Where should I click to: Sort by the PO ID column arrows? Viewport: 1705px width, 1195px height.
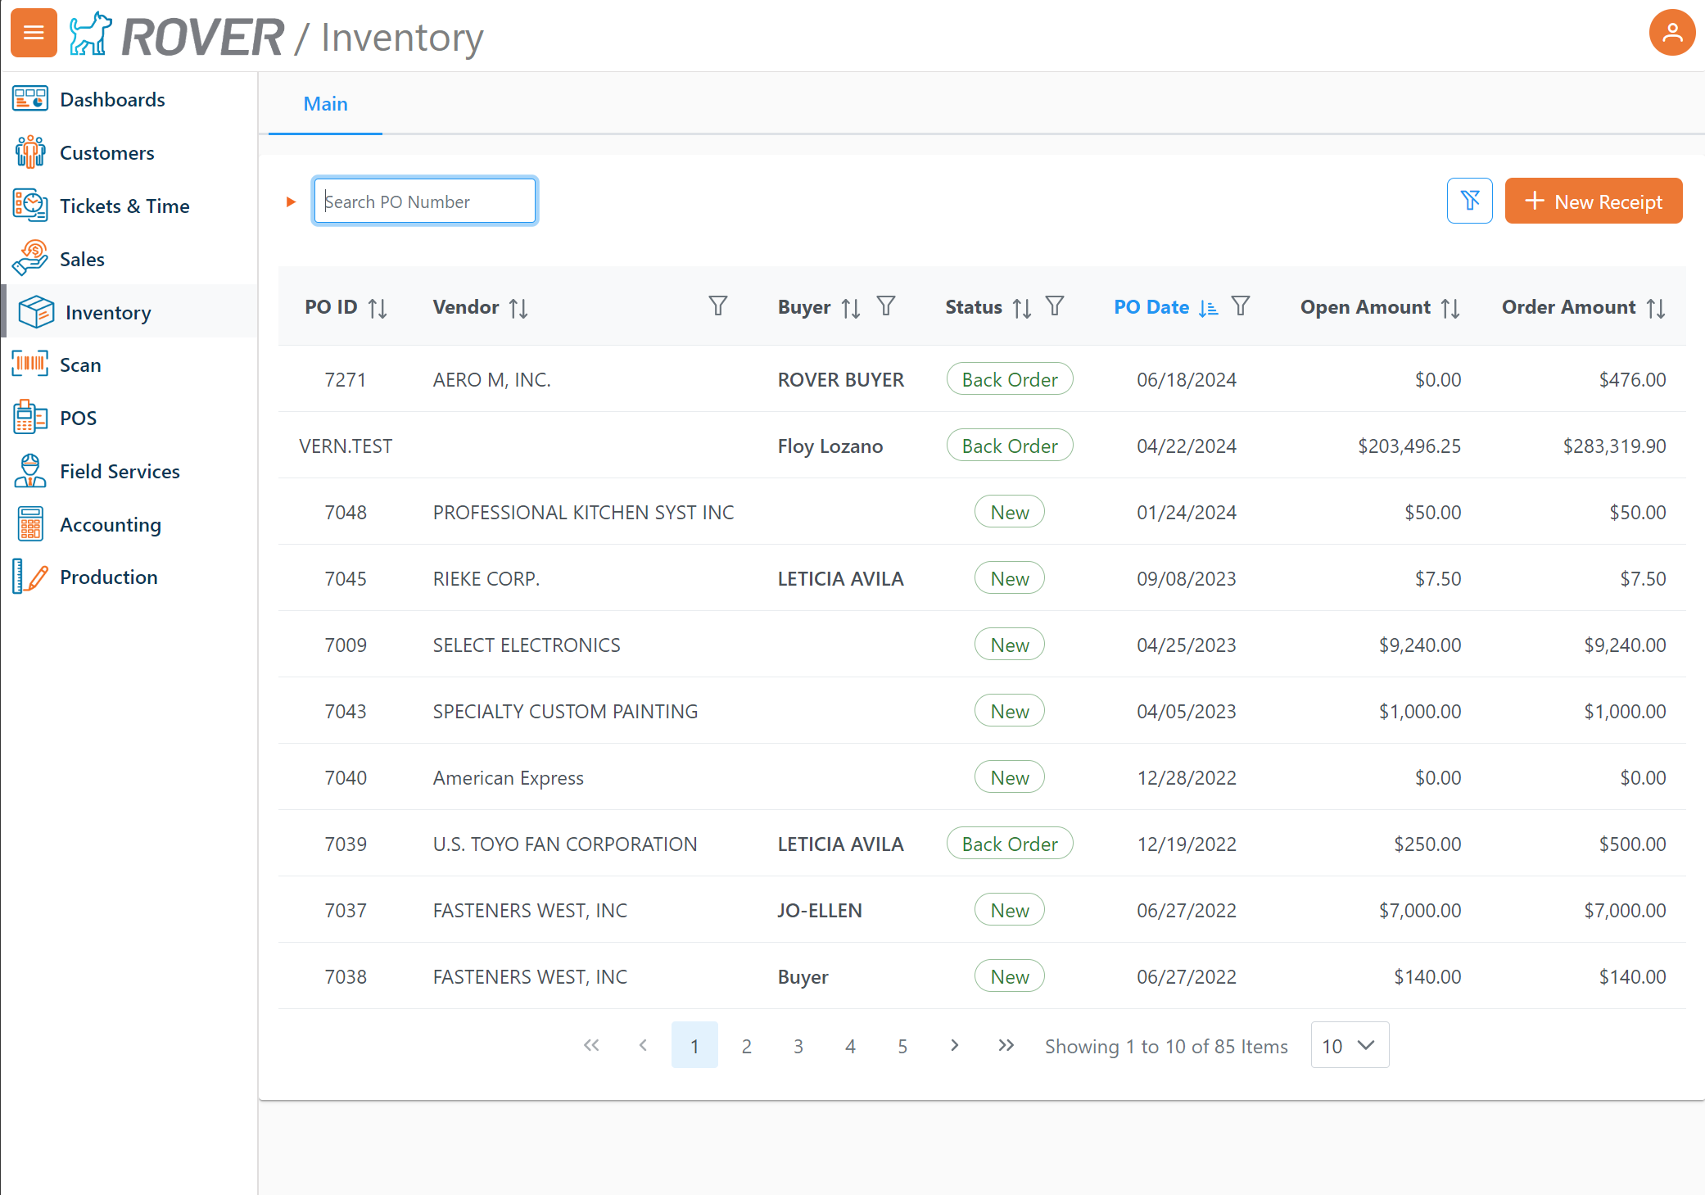pos(378,308)
